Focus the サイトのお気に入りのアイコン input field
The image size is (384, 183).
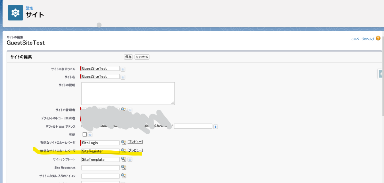tap(100, 176)
